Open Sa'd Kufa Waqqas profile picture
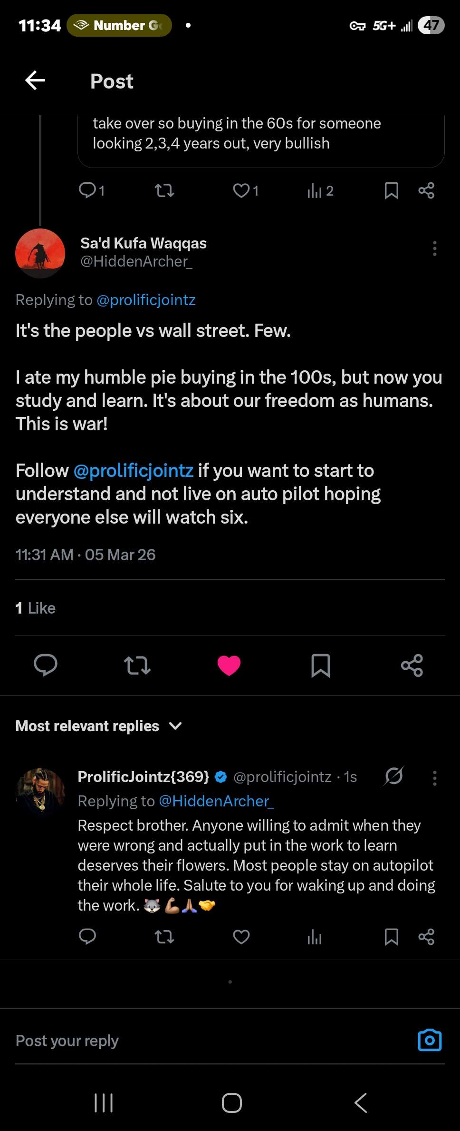460x1131 pixels. 40,253
